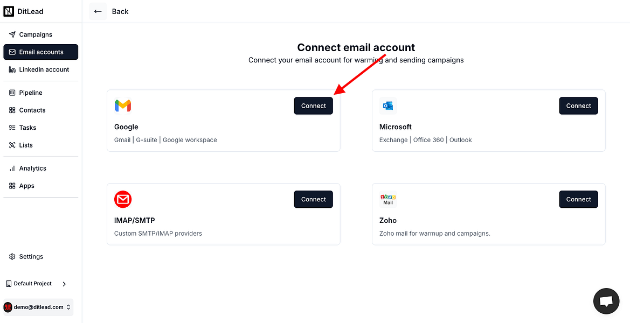Open the demo@ditlead.com account switcher

click(x=68, y=307)
